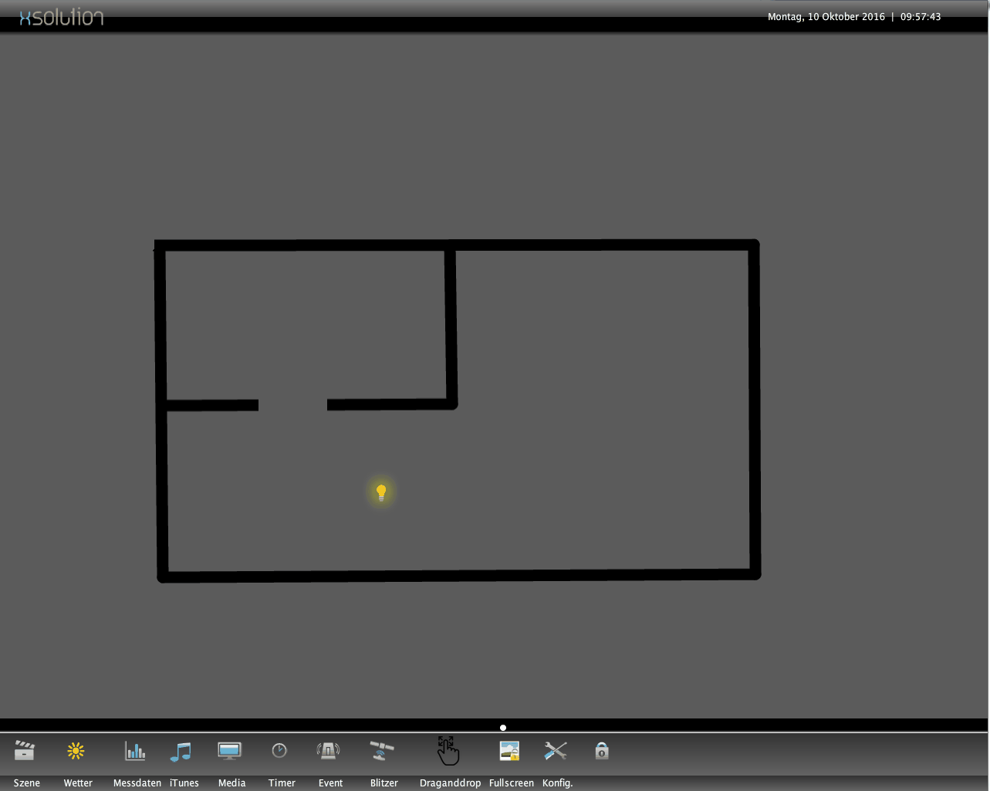Launch iTunes via the music note icon
This screenshot has width=990, height=791.
[181, 751]
